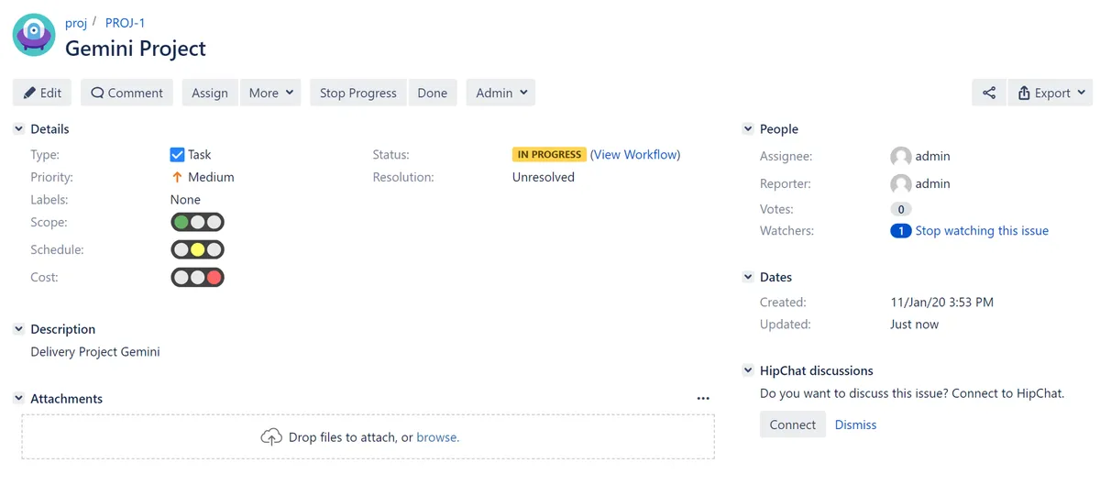Collapse the Dates section

pyautogui.click(x=748, y=277)
